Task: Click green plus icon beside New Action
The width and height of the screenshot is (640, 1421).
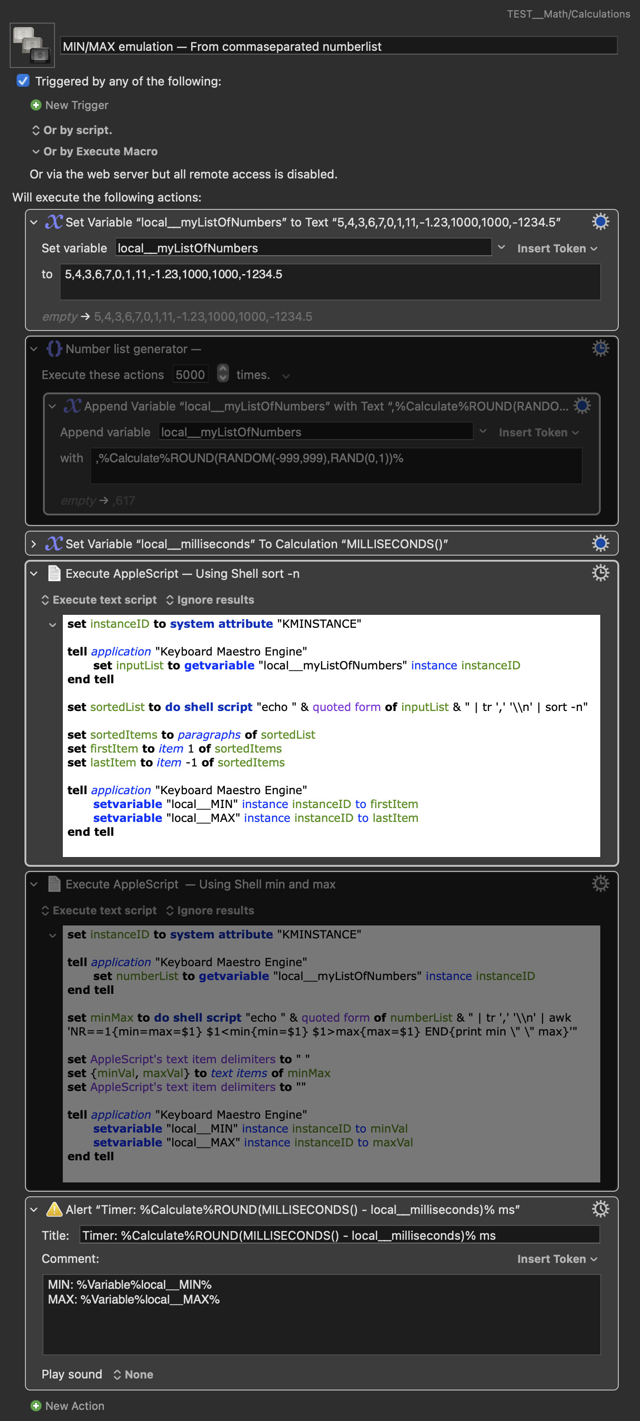Action: tap(36, 1406)
